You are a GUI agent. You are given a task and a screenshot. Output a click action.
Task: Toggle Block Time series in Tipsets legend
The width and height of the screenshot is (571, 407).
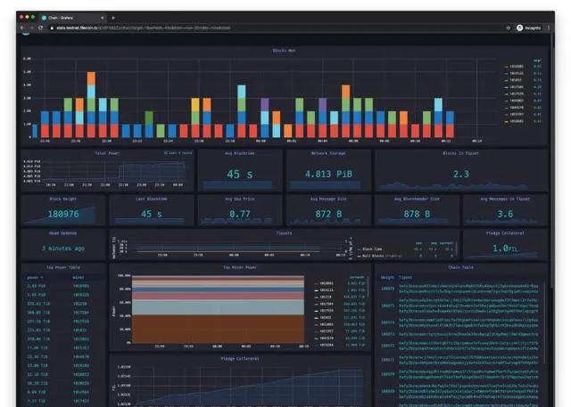tap(372, 249)
